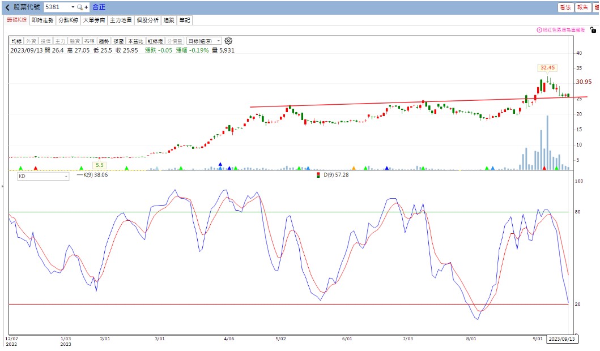Click the 報告 button
The width and height of the screenshot is (600, 351).
[x=583, y=7]
